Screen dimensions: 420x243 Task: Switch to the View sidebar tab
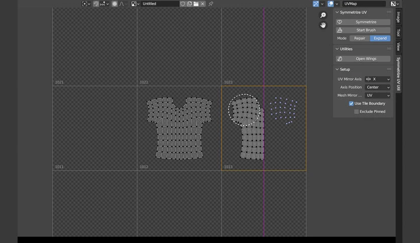click(x=398, y=47)
